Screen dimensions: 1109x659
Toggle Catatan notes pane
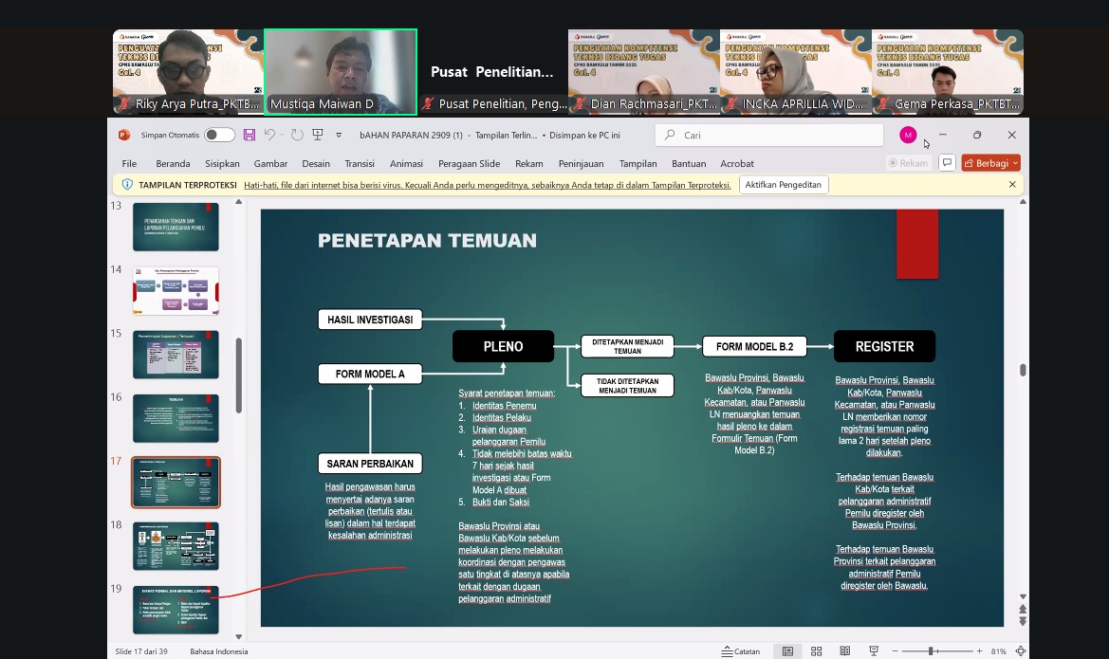point(741,651)
